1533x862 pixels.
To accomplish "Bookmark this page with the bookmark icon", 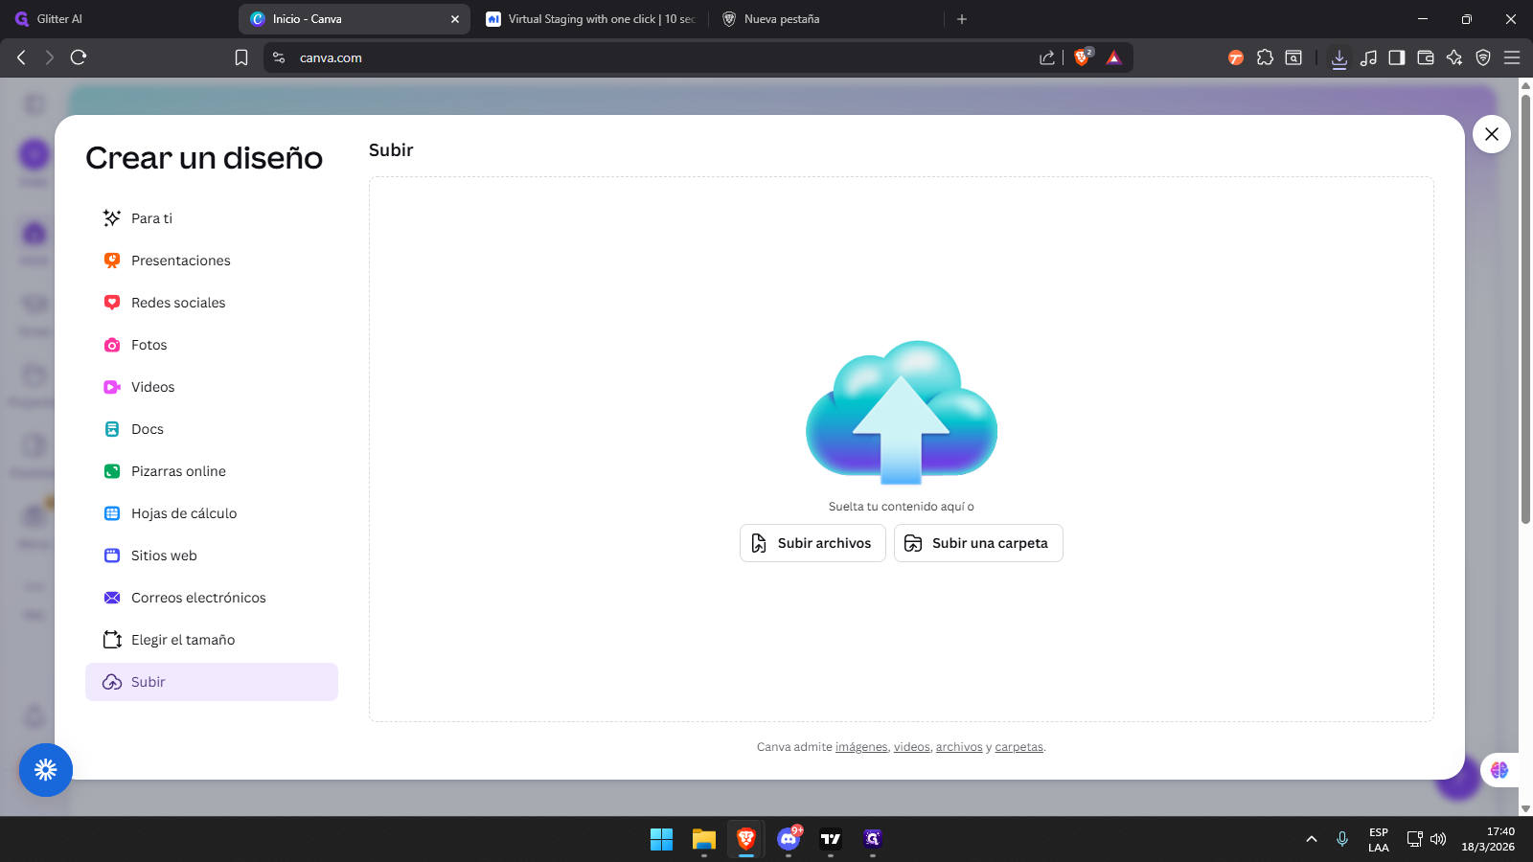I will [241, 57].
